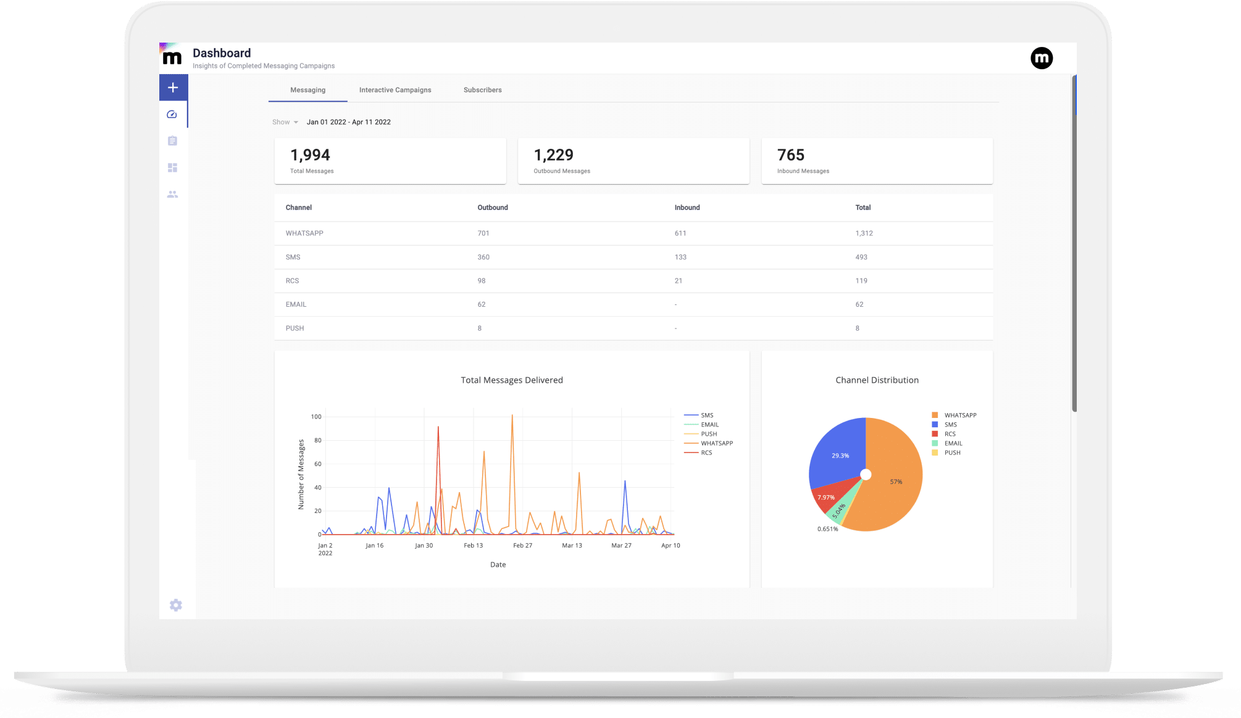Screen dimensions: 1241x718
Task: Click the EMAIL legend swatch in pie chart
Action: click(x=935, y=443)
